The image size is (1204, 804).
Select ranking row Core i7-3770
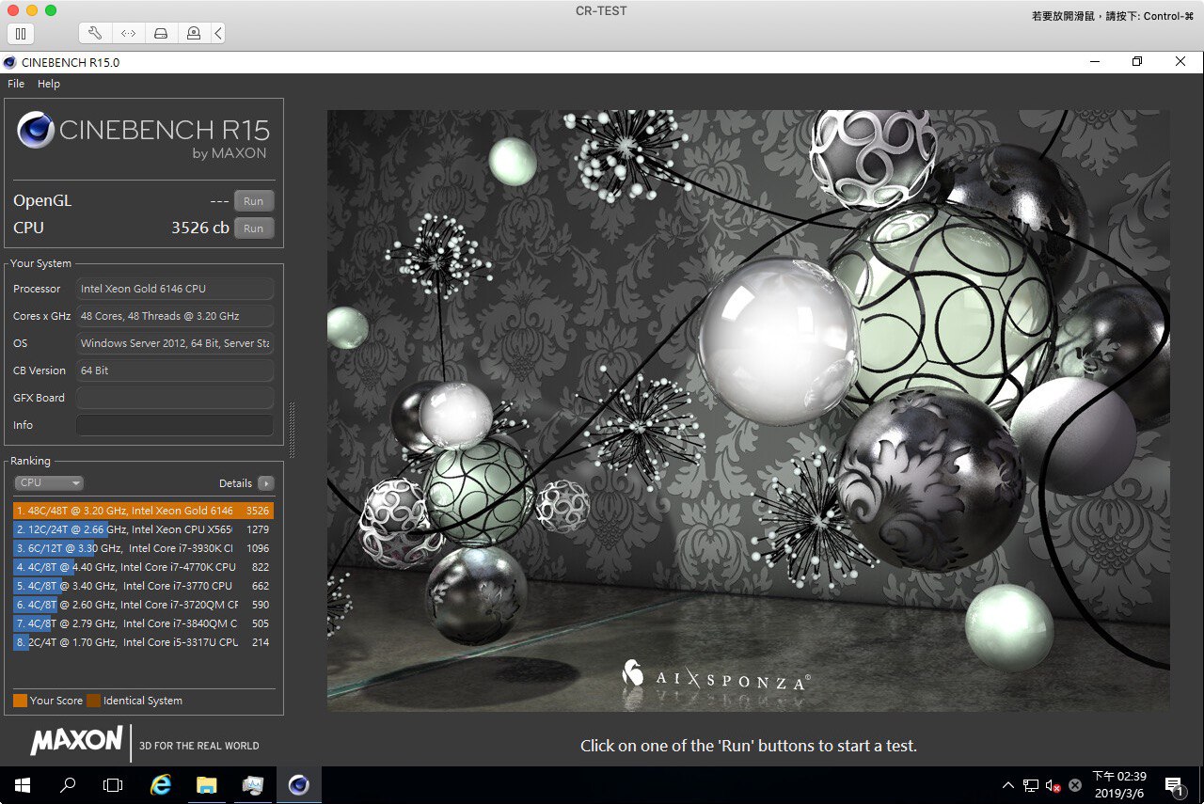point(143,586)
